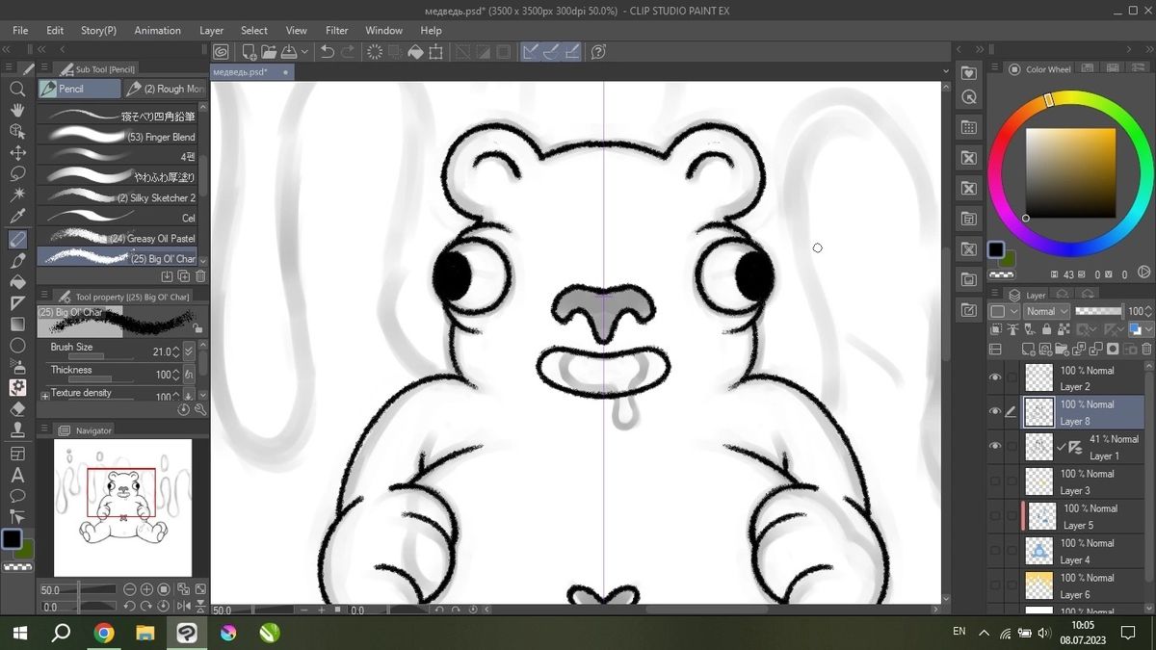
Task: Open CLIP STUDIO support help icon
Action: 597,52
